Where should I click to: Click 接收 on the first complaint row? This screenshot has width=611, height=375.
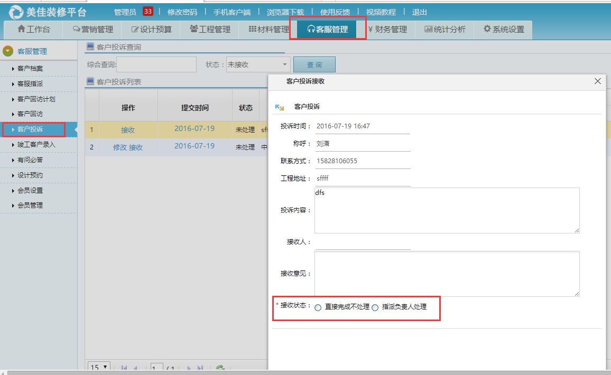(x=129, y=129)
